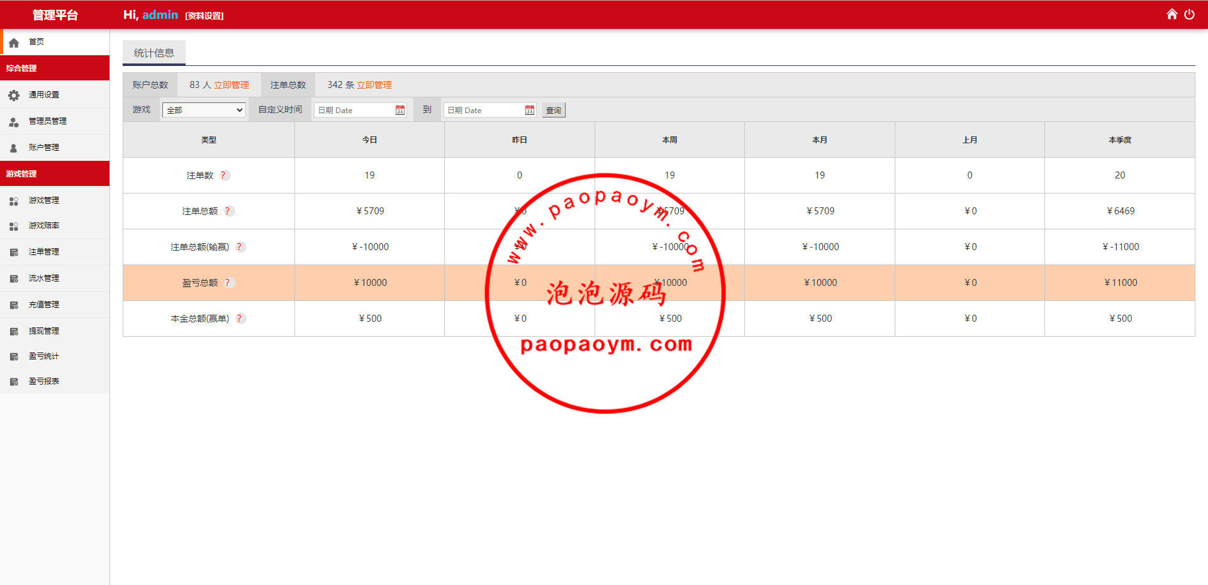Click the house icon beside 首页
The height and width of the screenshot is (585, 1208).
(x=14, y=43)
